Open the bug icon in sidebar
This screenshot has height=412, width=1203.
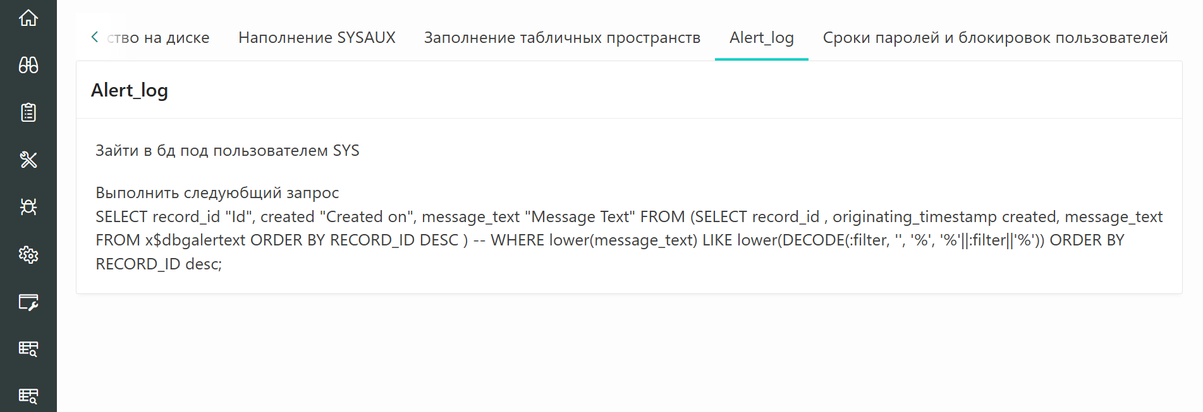click(x=28, y=207)
